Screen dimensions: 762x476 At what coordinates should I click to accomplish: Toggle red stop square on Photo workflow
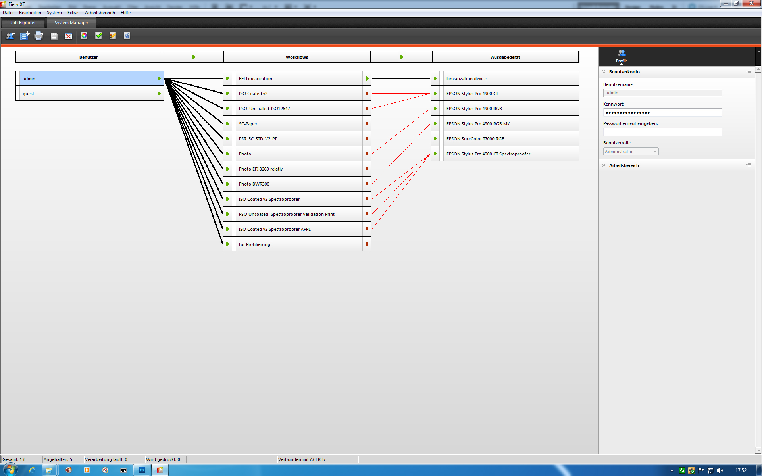[367, 154]
